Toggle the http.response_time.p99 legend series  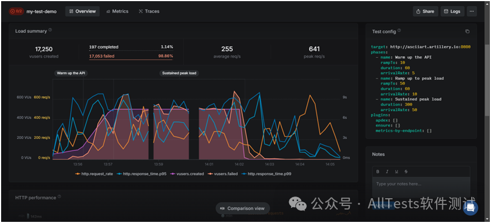point(266,173)
